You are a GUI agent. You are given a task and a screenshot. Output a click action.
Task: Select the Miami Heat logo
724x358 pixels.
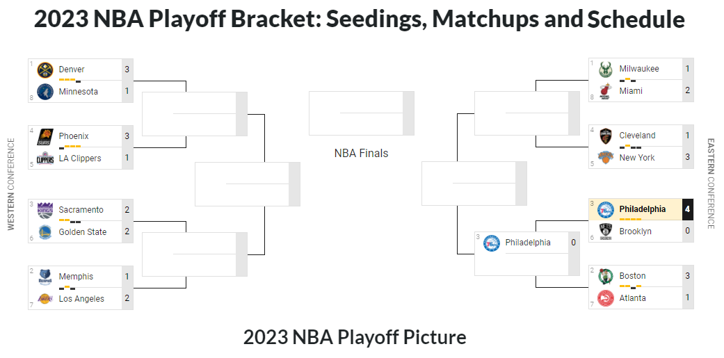(606, 91)
